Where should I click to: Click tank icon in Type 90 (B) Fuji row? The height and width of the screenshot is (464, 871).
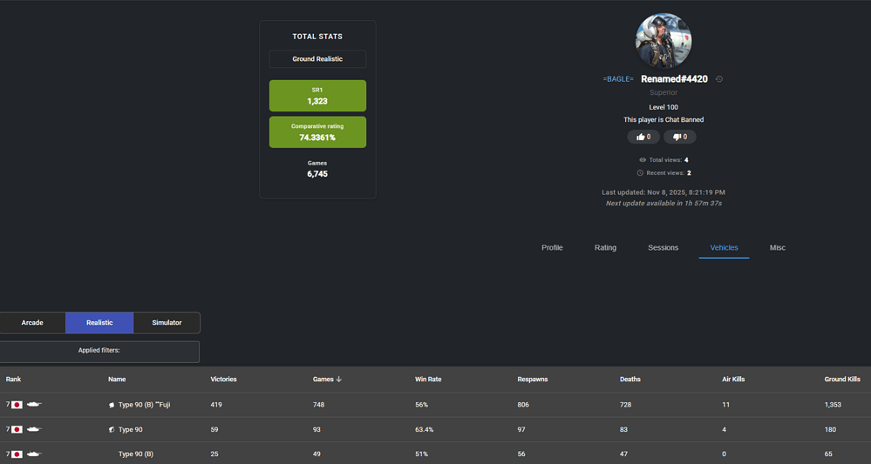(34, 405)
